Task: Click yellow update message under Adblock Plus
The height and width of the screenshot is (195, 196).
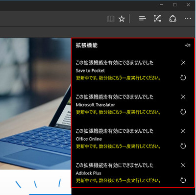Action: coord(118,181)
